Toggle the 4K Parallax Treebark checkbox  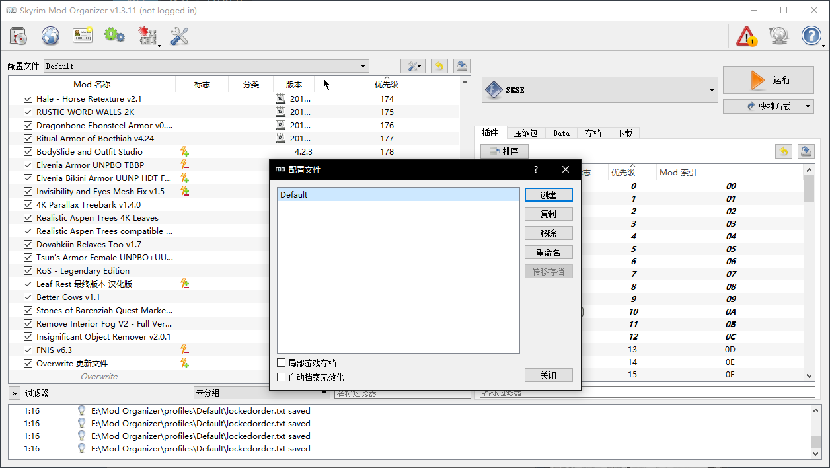pyautogui.click(x=28, y=204)
